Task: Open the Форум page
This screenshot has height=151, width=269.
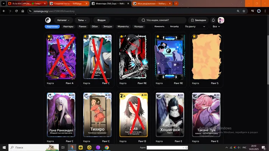Action: (x=101, y=20)
